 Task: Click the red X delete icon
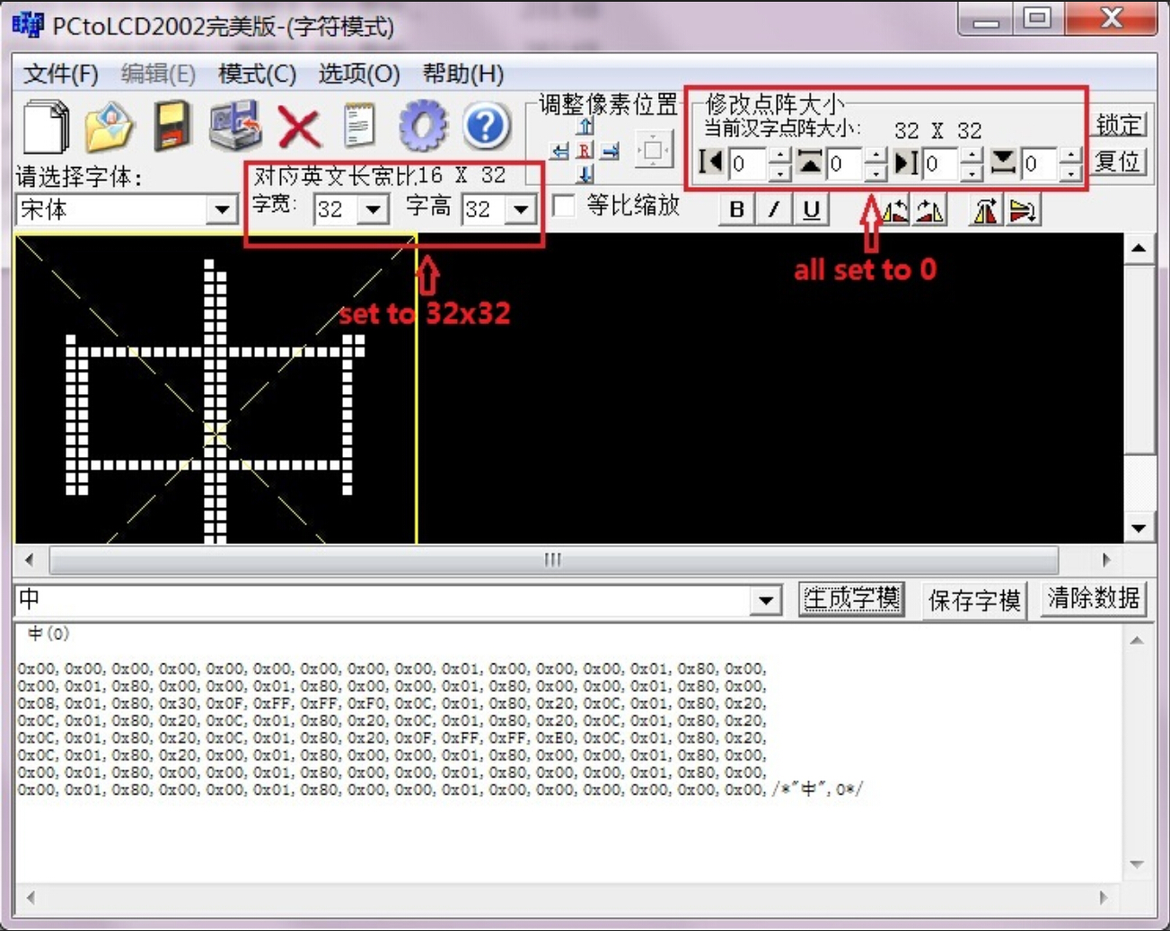coord(299,127)
